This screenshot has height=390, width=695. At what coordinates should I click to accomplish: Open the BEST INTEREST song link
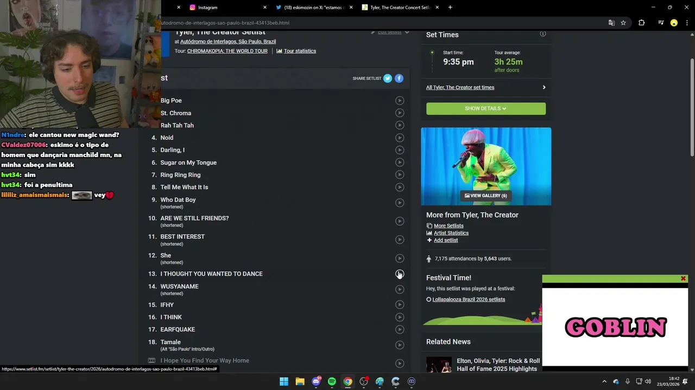pyautogui.click(x=182, y=237)
